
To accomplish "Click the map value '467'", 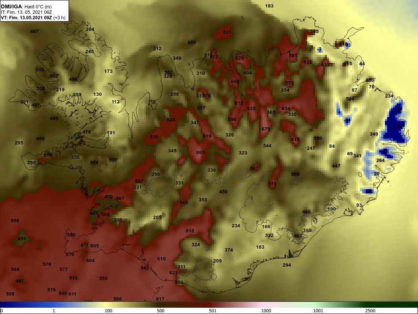I will (34, 31).
